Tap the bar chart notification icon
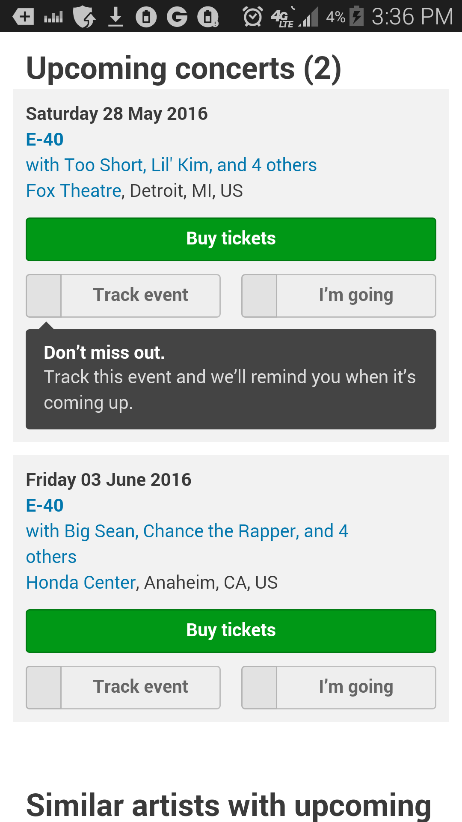 tap(53, 17)
